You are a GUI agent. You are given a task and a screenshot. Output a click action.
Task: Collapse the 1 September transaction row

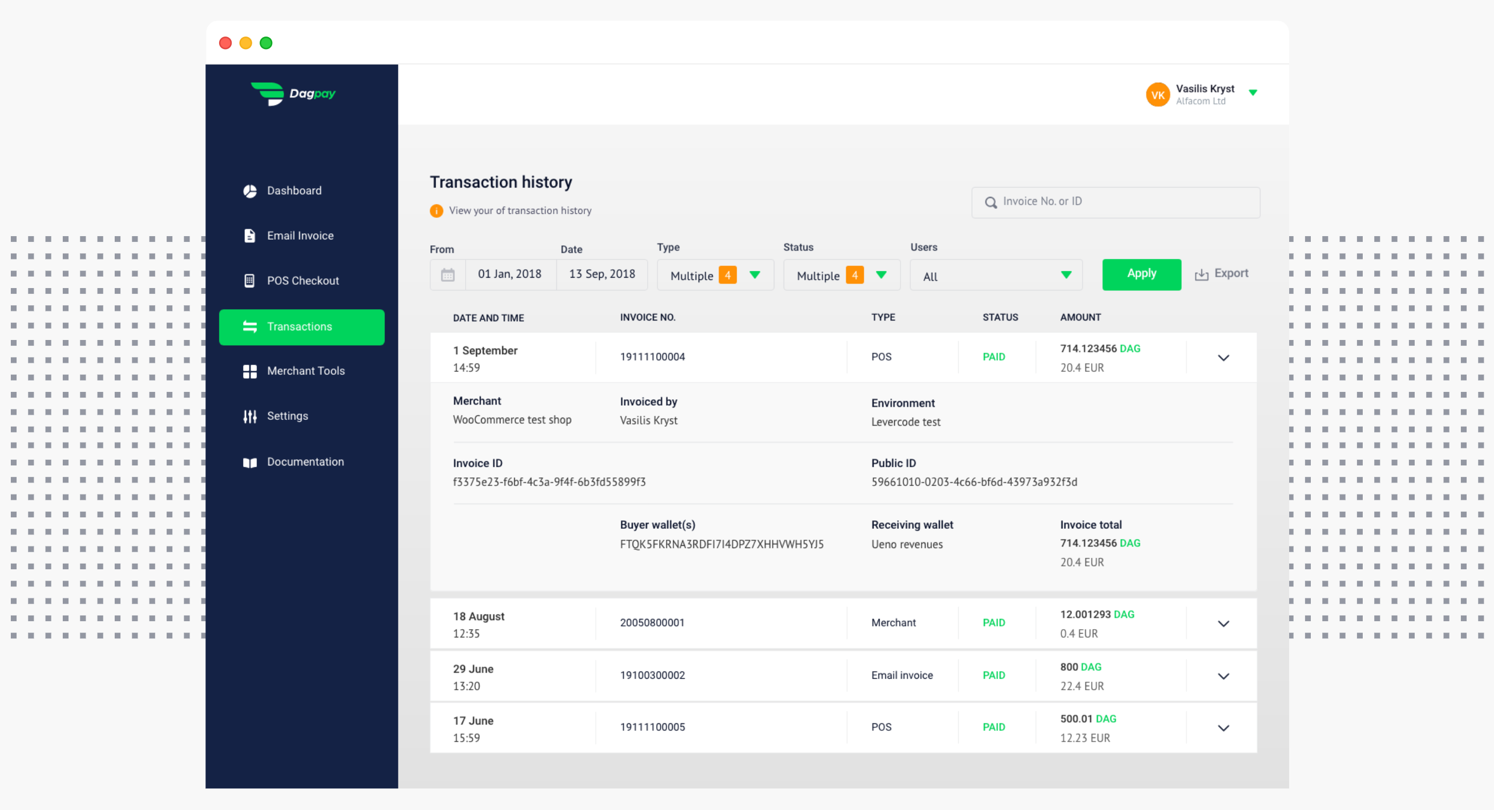click(x=1222, y=358)
